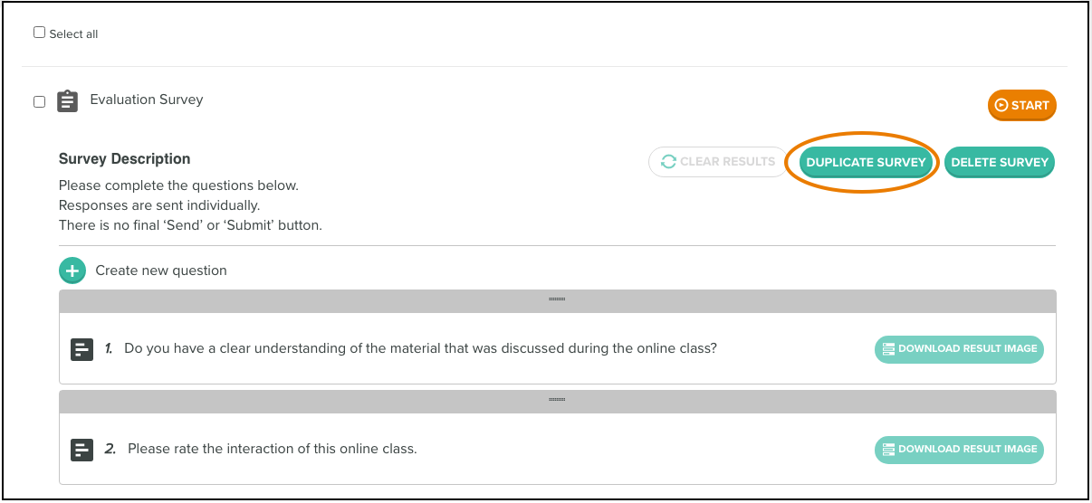Click the refresh icon in CLEAR RESULTS
Viewport: 1092px width, 503px height.
click(x=668, y=162)
